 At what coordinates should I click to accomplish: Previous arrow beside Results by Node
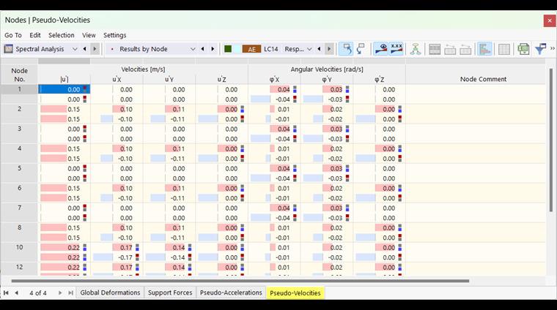click(x=202, y=49)
